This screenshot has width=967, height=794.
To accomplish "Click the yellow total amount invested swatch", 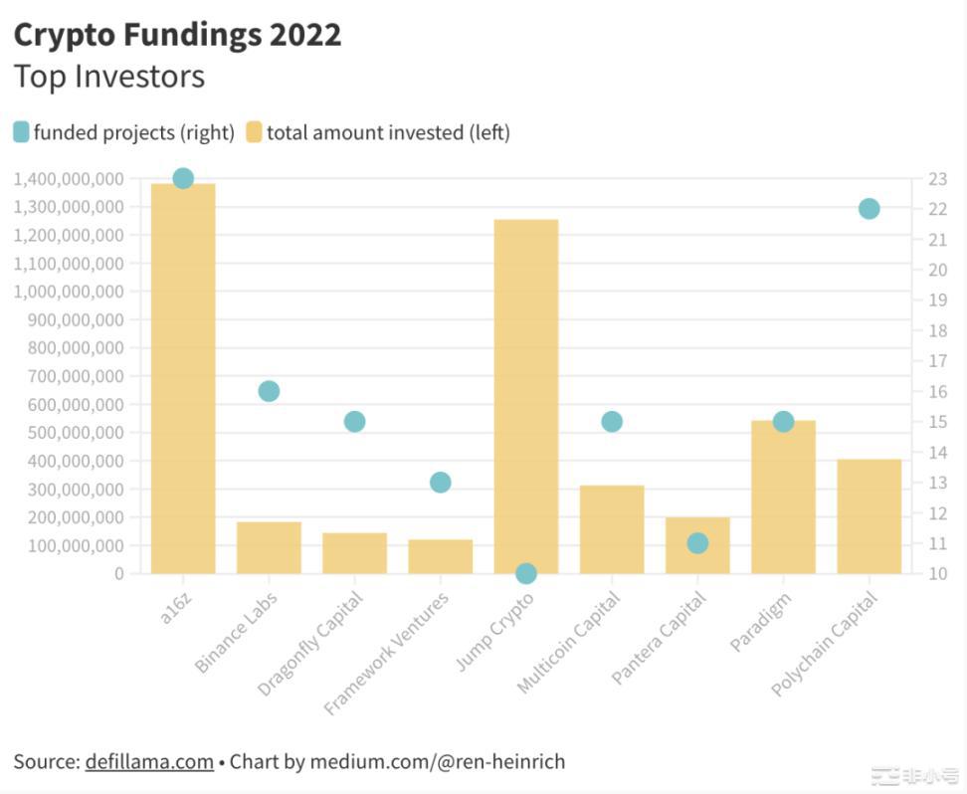I will [254, 132].
